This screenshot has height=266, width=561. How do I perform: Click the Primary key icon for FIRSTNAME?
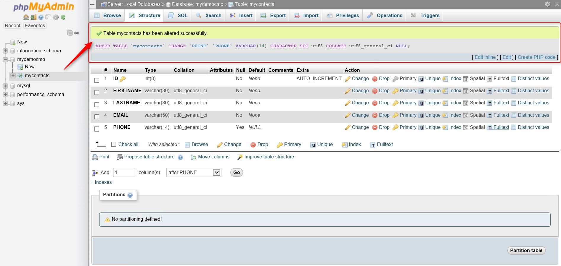coord(396,91)
